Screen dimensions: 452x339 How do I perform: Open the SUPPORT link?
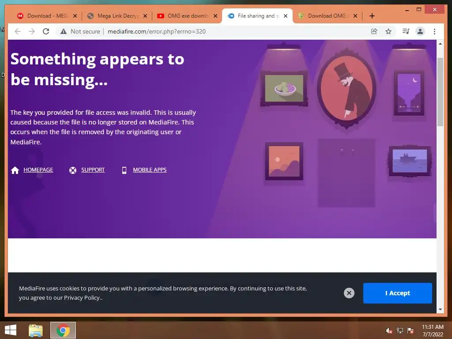(x=93, y=170)
